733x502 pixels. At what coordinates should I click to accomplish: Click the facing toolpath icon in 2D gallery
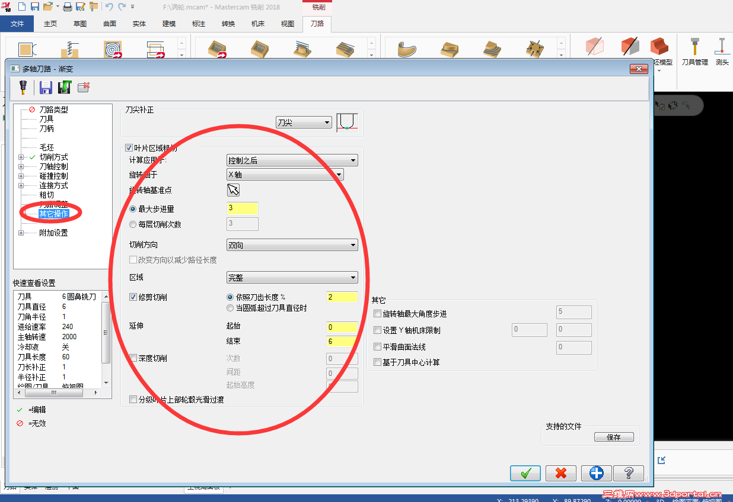click(155, 50)
